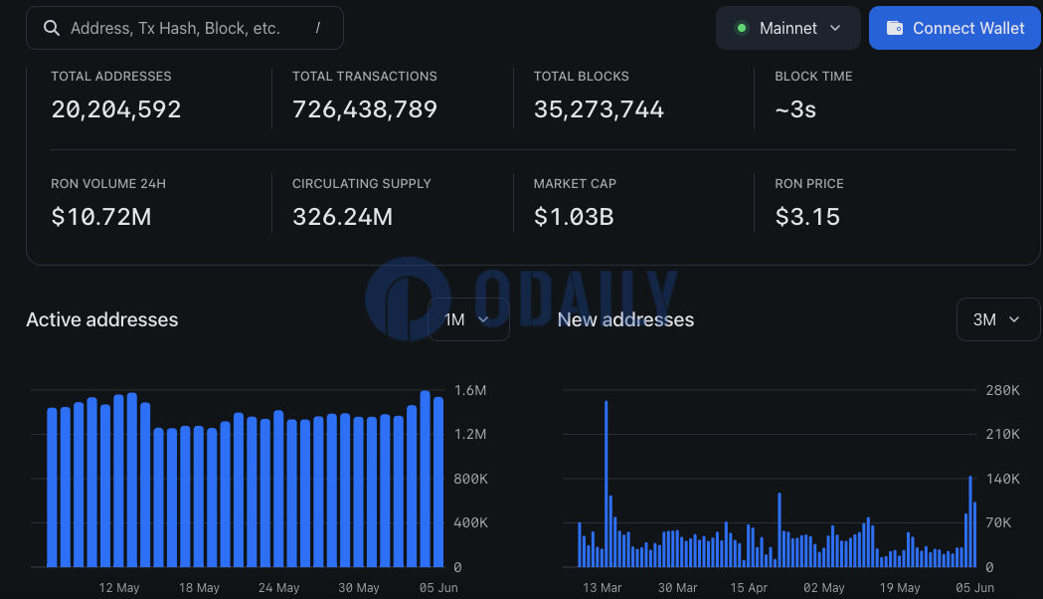Click the total transactions value 726,438,789
The image size is (1043, 599).
click(365, 109)
